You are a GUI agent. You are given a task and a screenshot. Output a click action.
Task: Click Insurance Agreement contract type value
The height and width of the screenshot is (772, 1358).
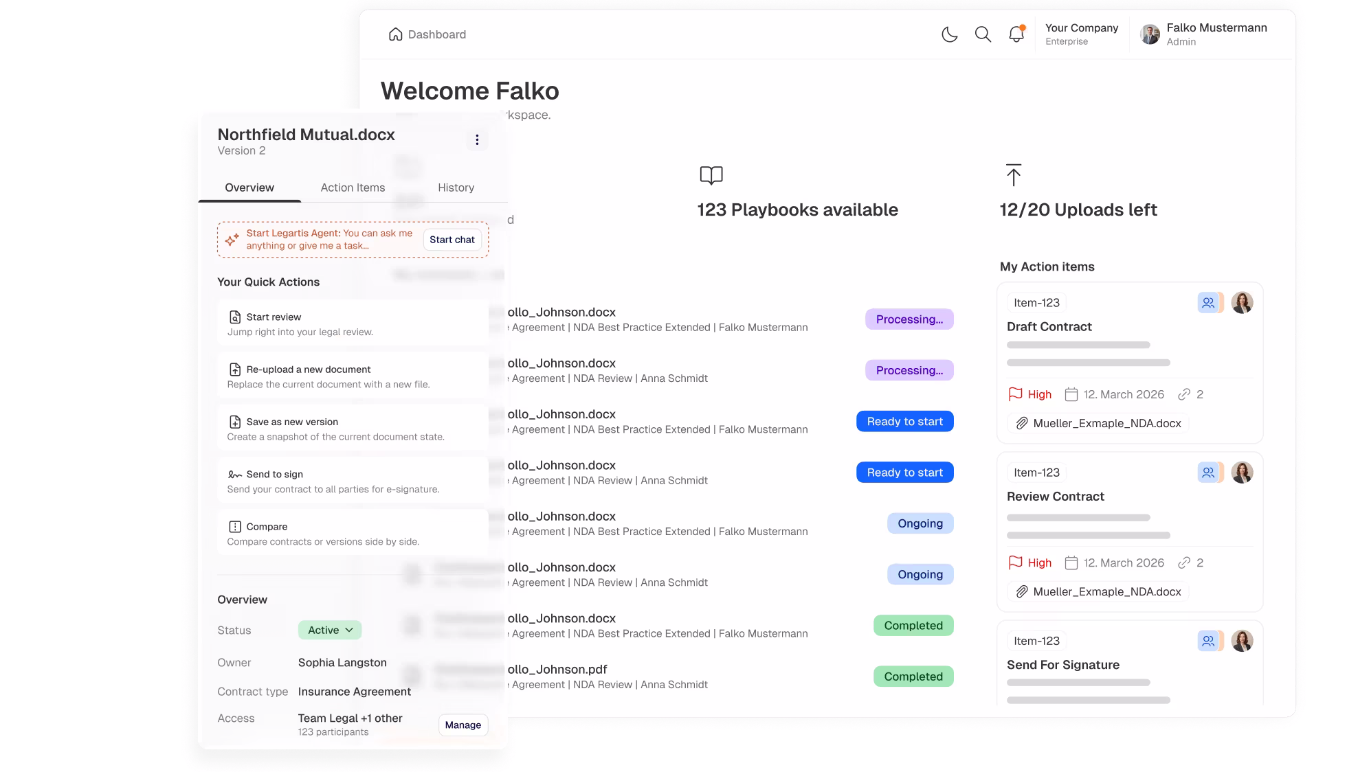pos(355,692)
